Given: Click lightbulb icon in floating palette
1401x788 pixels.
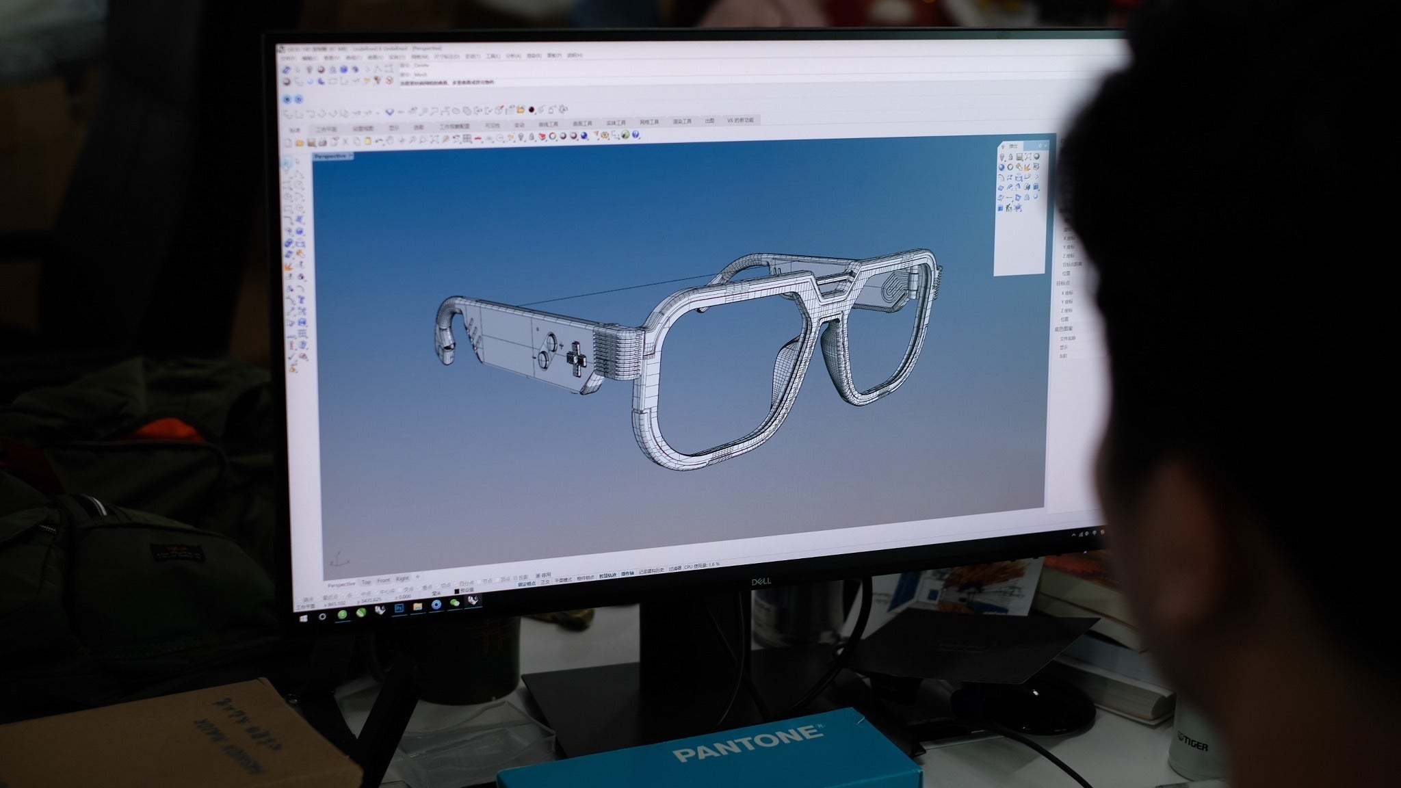Looking at the screenshot, I should click(1001, 157).
